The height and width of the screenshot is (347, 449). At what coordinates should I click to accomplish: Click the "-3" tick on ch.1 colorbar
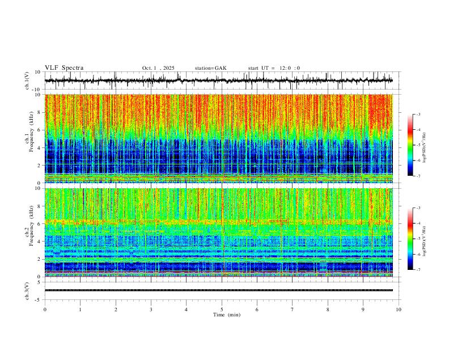click(418, 114)
